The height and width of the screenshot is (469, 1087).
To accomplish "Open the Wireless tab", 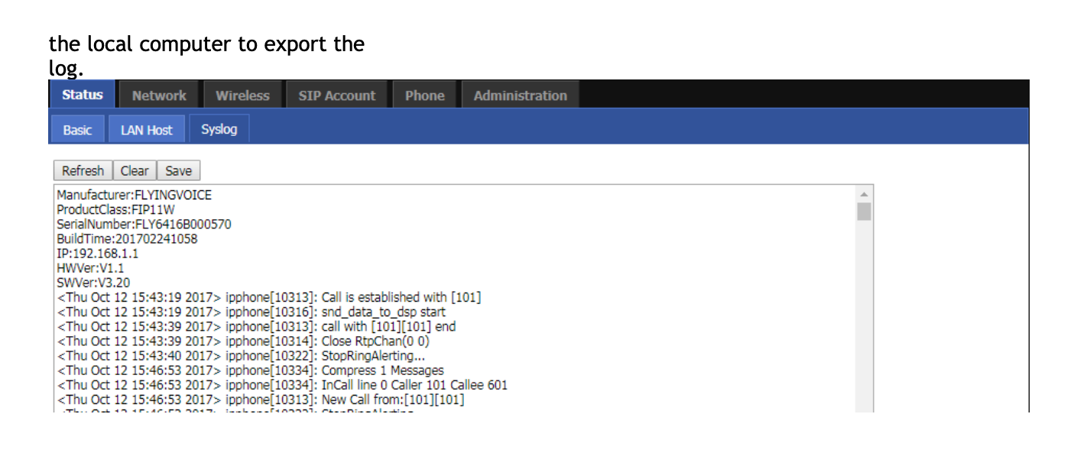I will coord(242,95).
